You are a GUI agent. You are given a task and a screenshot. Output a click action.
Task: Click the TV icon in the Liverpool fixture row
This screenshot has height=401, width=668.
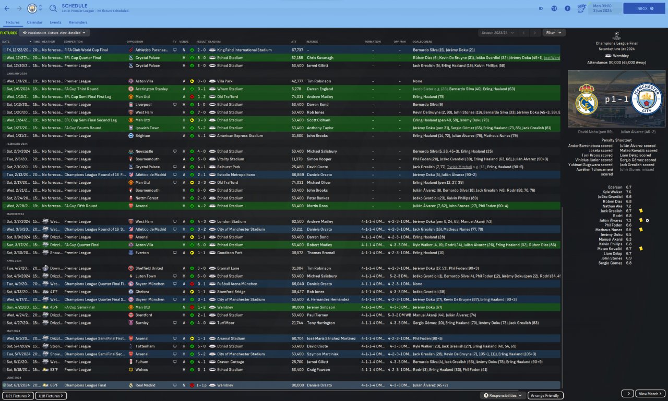coord(175,105)
